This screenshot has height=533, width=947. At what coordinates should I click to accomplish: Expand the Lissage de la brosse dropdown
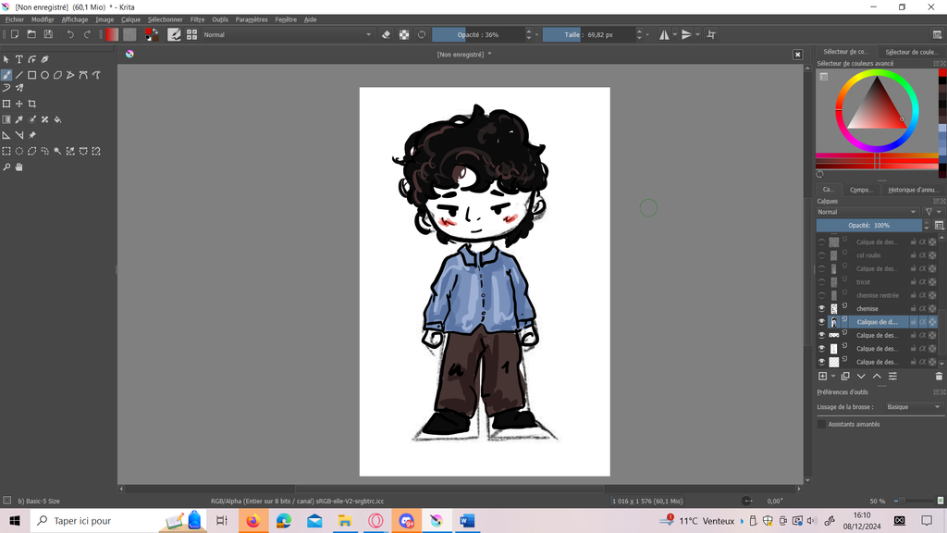(912, 407)
